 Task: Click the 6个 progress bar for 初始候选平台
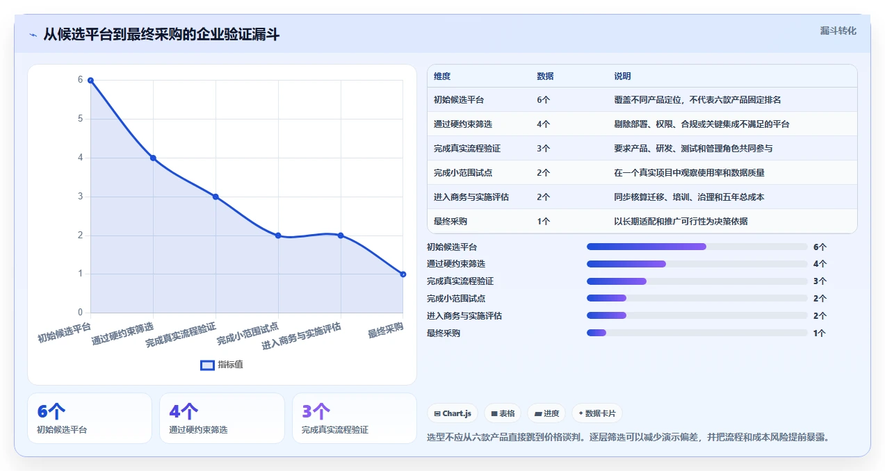pyautogui.click(x=697, y=247)
